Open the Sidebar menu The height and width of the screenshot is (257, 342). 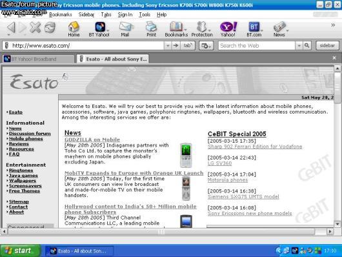(86, 14)
